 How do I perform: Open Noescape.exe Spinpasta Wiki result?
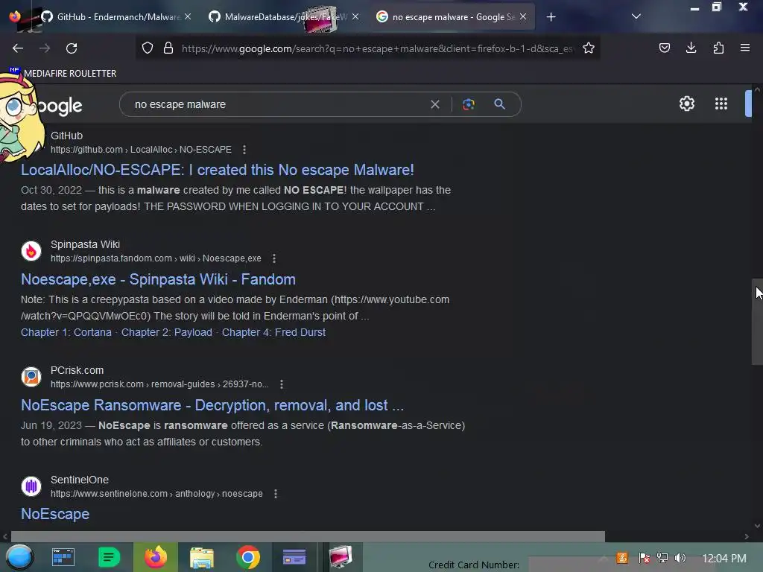click(158, 279)
